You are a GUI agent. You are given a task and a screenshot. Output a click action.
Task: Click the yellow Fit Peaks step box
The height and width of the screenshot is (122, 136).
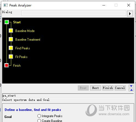tap(11, 57)
